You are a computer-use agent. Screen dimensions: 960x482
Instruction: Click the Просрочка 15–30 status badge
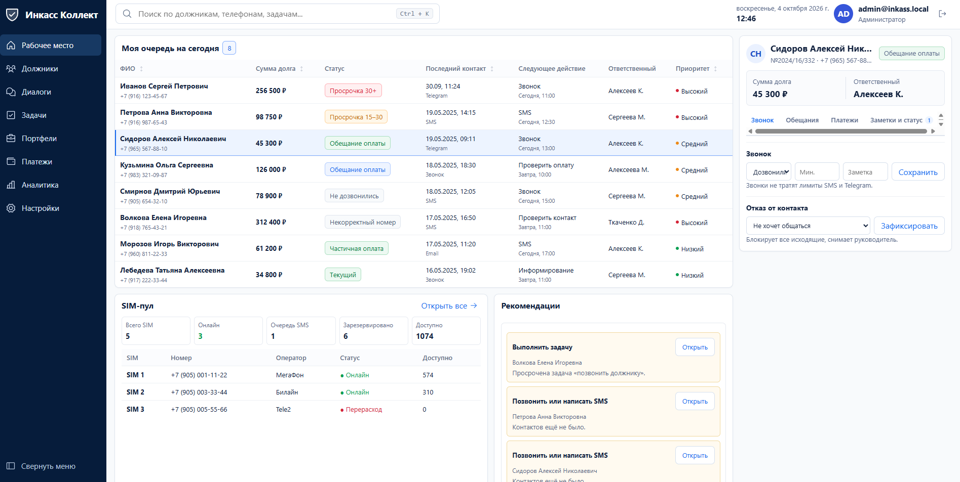(356, 117)
